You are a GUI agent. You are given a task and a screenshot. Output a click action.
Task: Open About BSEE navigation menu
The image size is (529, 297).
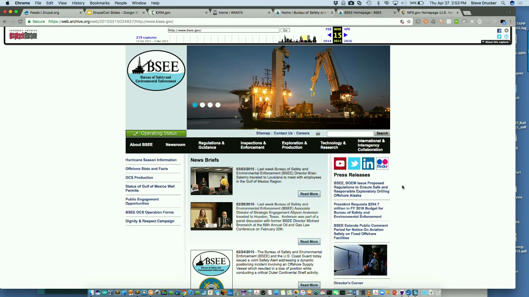141,145
